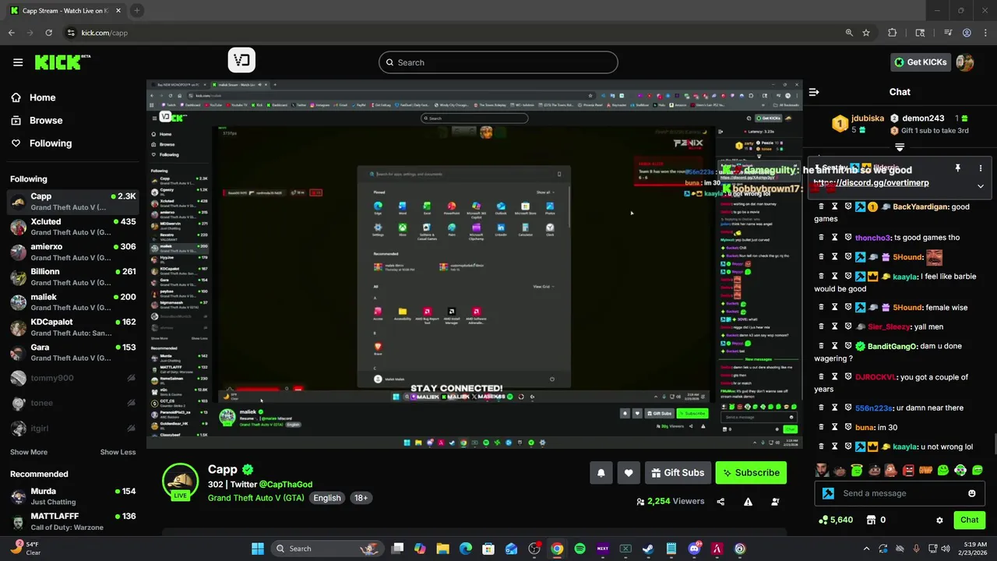This screenshot has height=561, width=997.
Task: Select amierxo in Following list
Action: (x=73, y=252)
